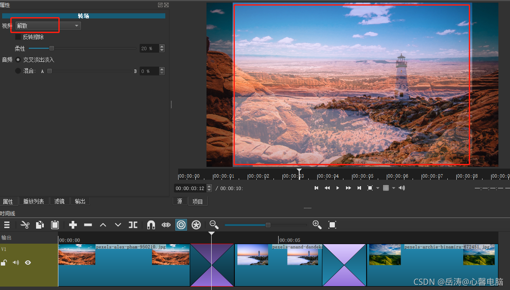510x290 pixels.
Task: Toggle the Snap magnet icon
Action: (151, 225)
